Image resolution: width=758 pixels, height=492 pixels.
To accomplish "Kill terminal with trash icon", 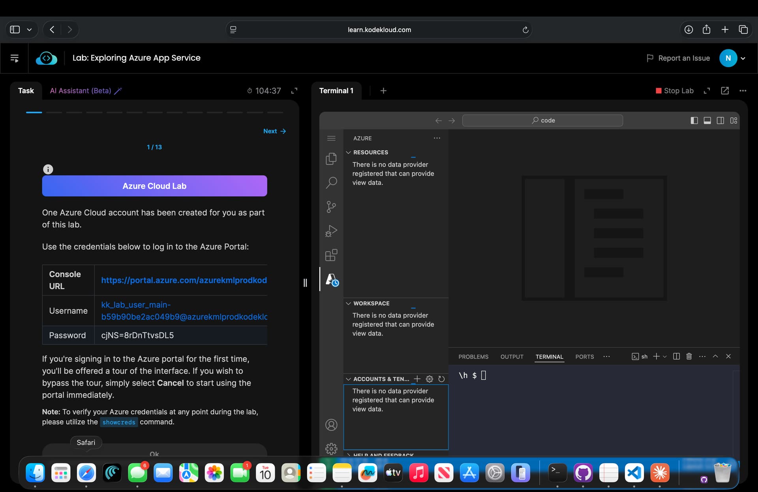I will point(689,356).
